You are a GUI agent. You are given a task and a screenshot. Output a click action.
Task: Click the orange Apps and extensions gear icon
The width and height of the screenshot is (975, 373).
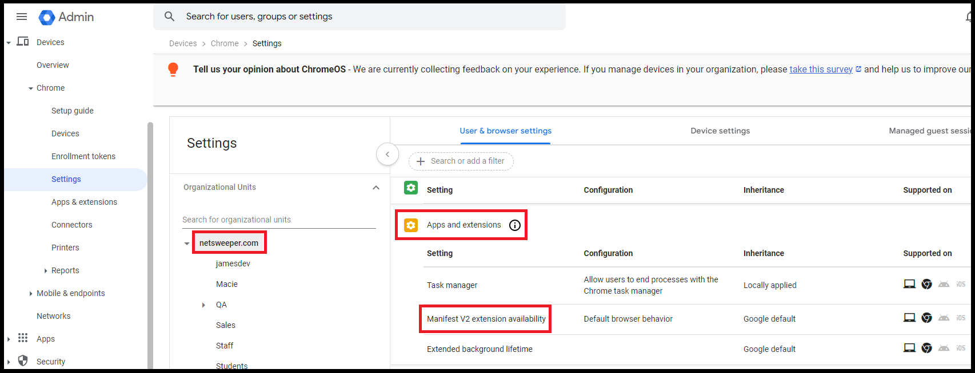(411, 225)
